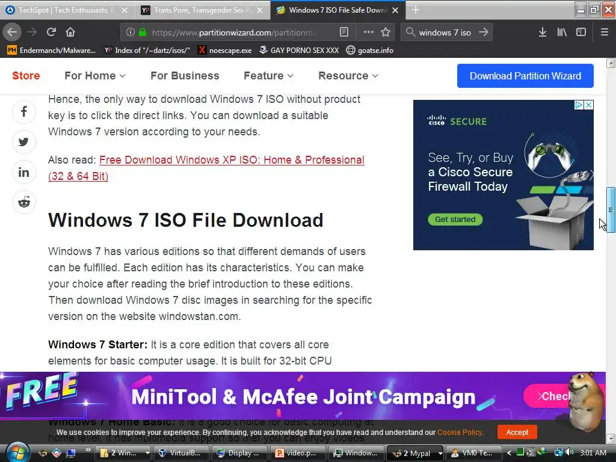Close the TechSpot tab

(125, 10)
